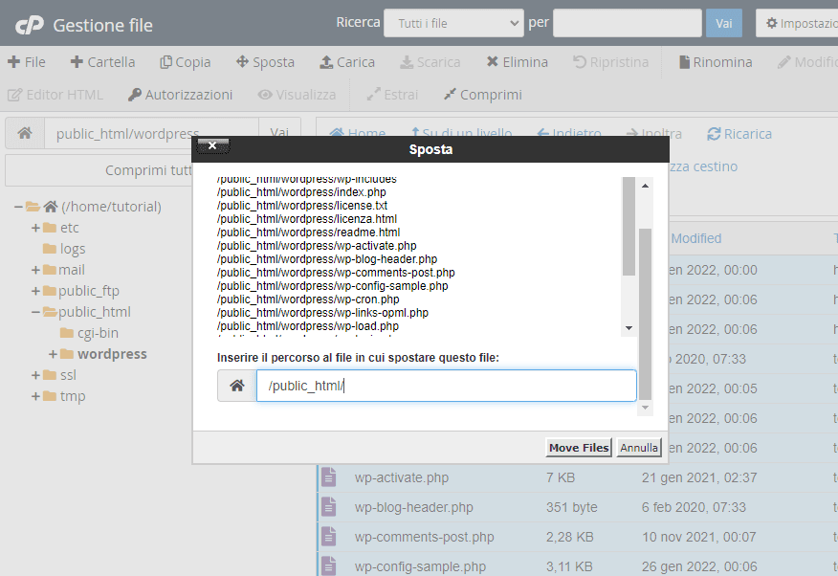Close the Sposta dialog with X
Viewport: 838px width, 576px height.
(x=212, y=145)
